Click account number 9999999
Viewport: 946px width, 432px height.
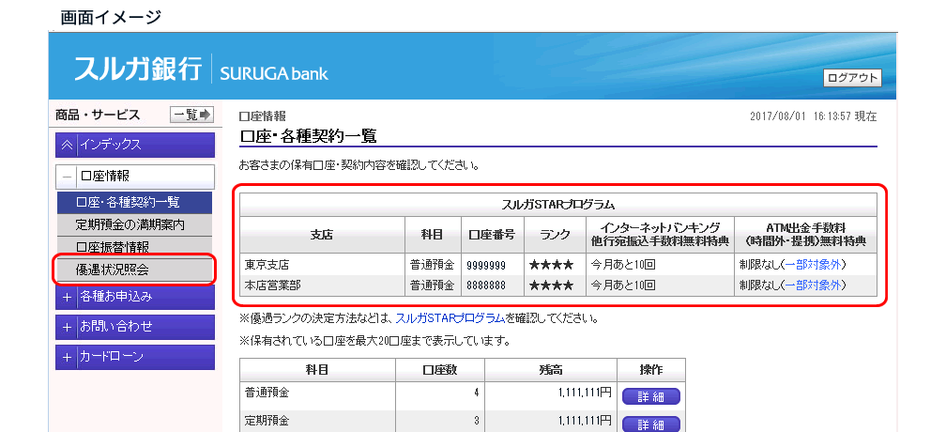point(486,265)
